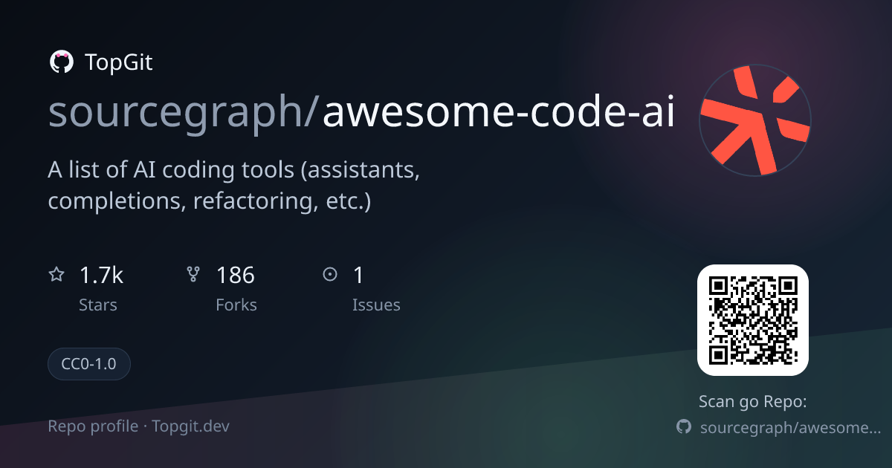Click the fork icon beside 186
Image resolution: width=892 pixels, height=468 pixels.
(193, 275)
